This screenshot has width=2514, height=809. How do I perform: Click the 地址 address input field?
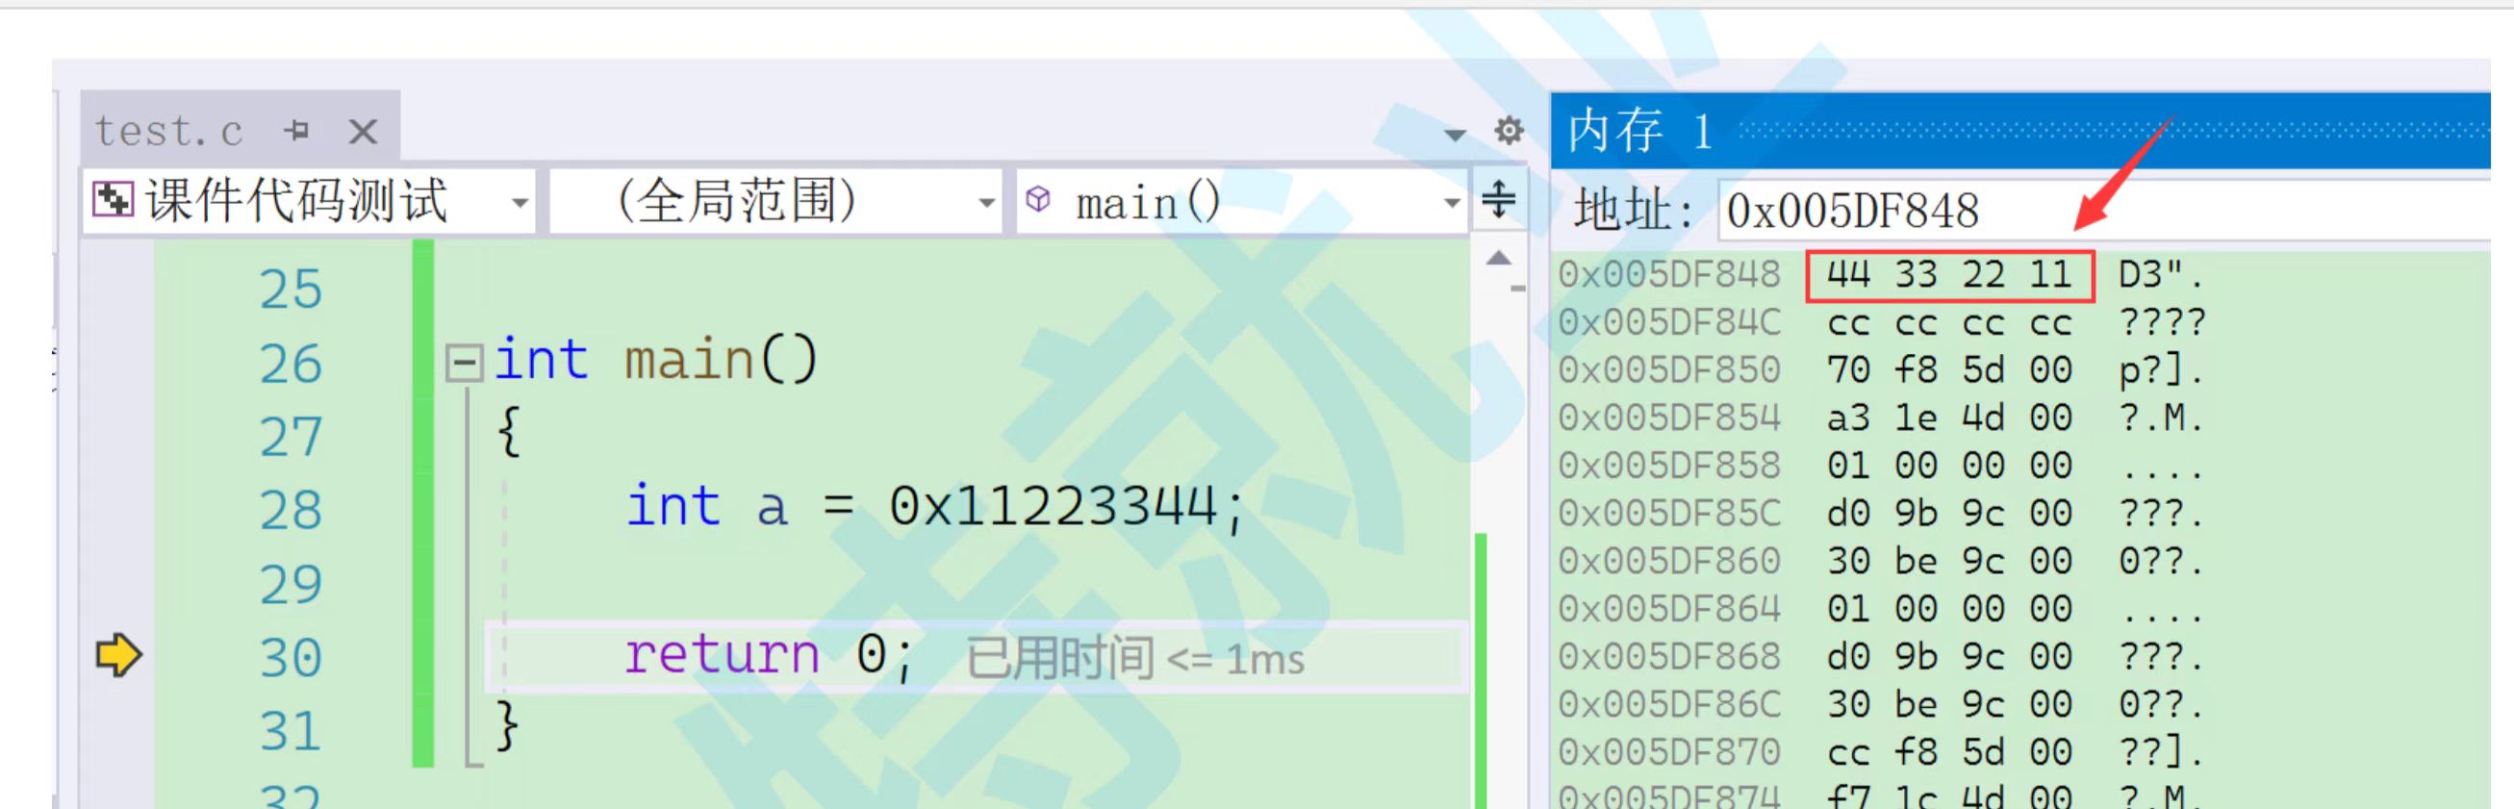click(x=2103, y=210)
